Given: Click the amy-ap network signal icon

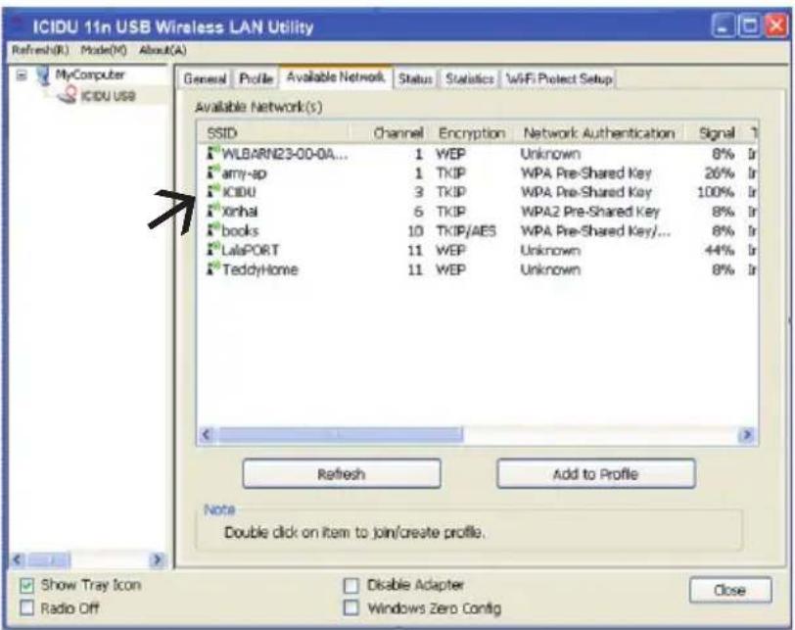Looking at the screenshot, I should point(213,172).
